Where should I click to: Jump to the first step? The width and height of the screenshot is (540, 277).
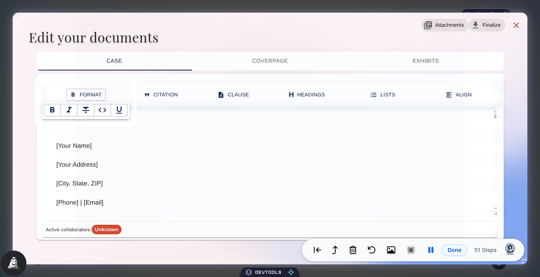[317, 250]
